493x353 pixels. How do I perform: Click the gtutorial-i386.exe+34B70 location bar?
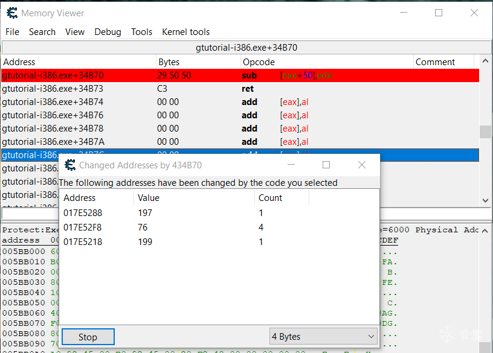(x=246, y=48)
